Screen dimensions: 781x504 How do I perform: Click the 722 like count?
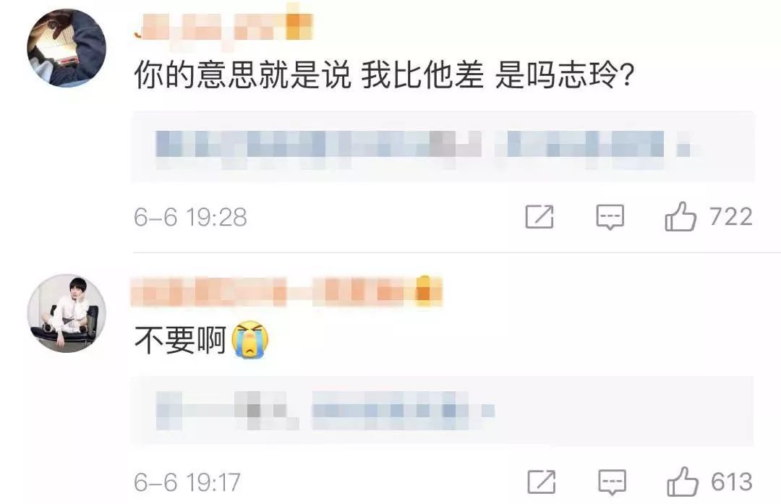pyautogui.click(x=730, y=217)
